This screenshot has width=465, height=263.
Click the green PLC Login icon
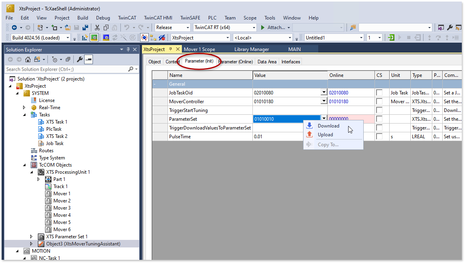click(x=391, y=37)
